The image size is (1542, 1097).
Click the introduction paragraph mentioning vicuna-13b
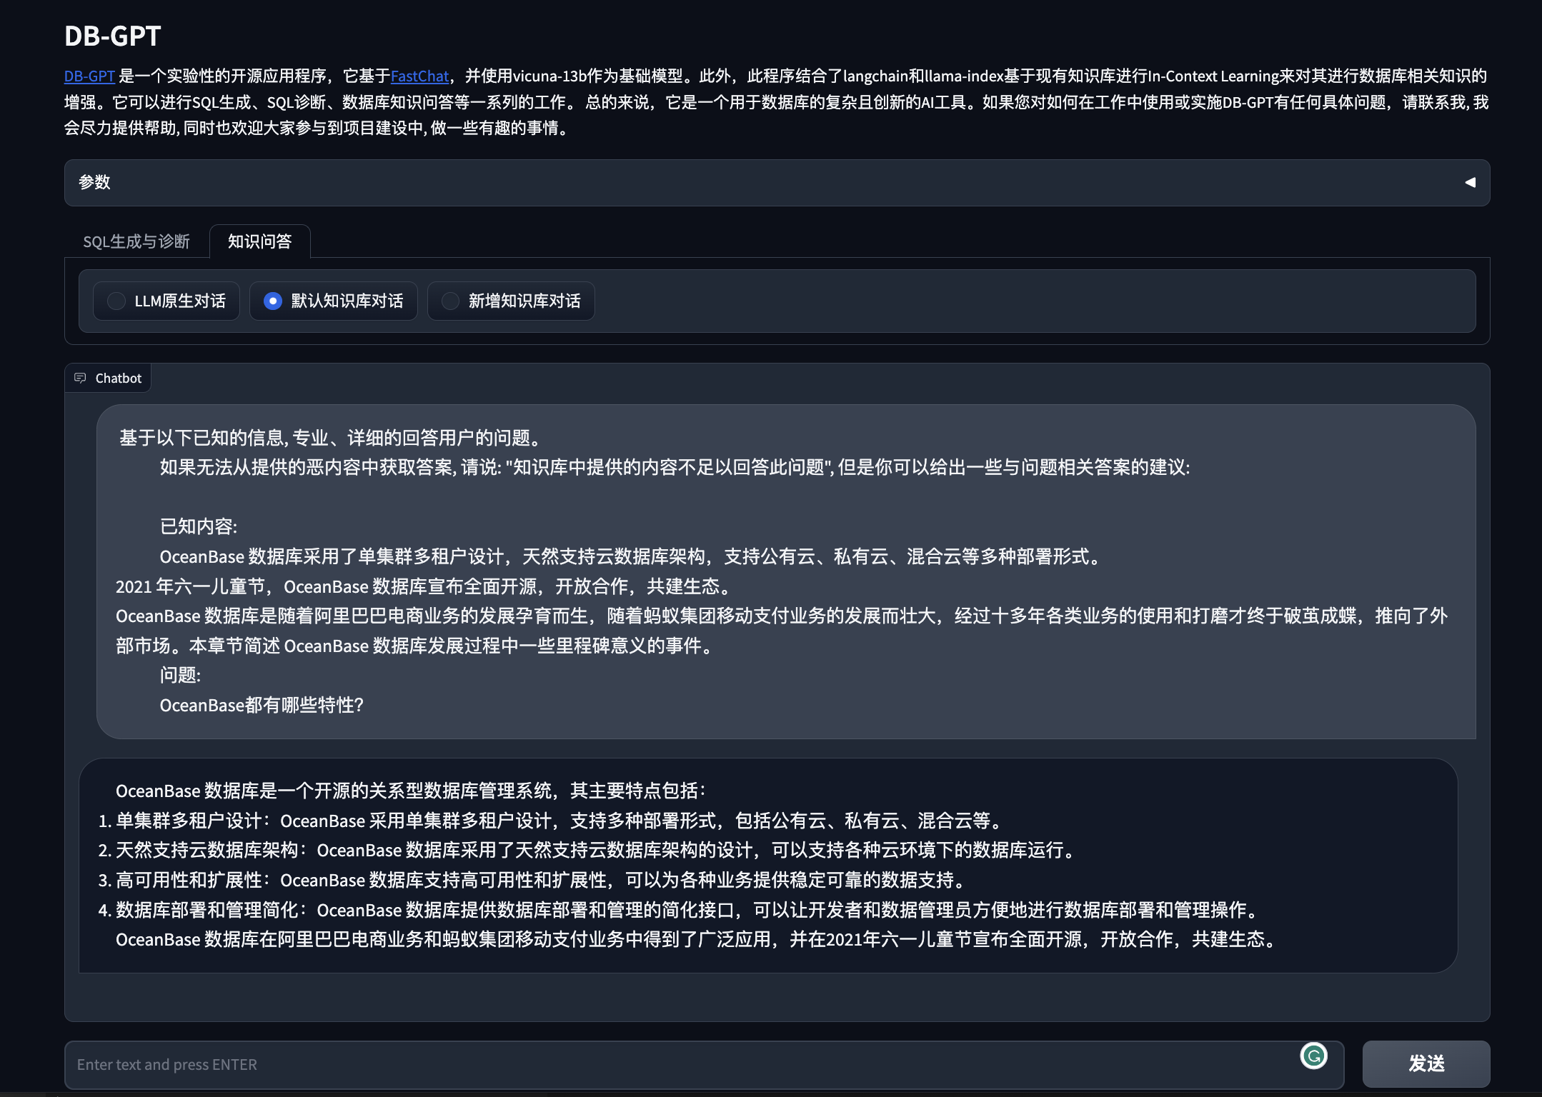coord(775,102)
